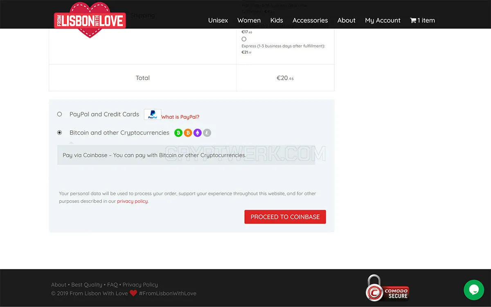Image resolution: width=491 pixels, height=307 pixels.
Task: Click the purple Ethereum coin icon
Action: point(198,133)
